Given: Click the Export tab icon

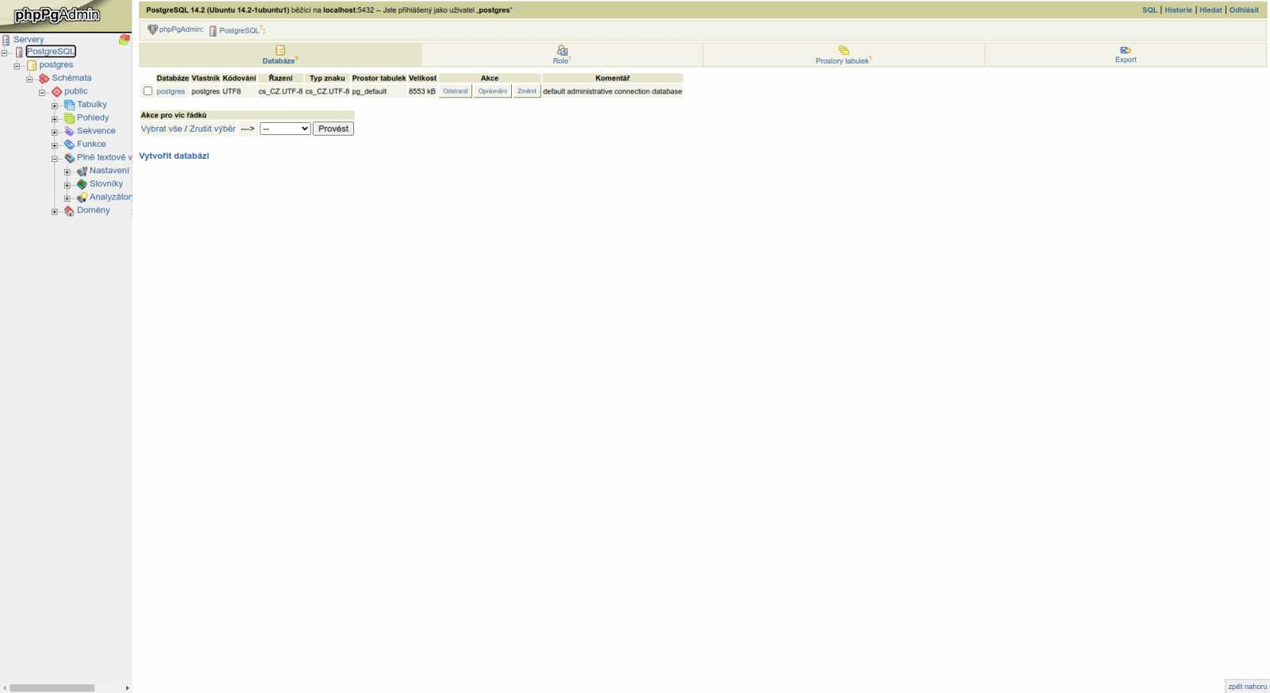Looking at the screenshot, I should [1126, 50].
